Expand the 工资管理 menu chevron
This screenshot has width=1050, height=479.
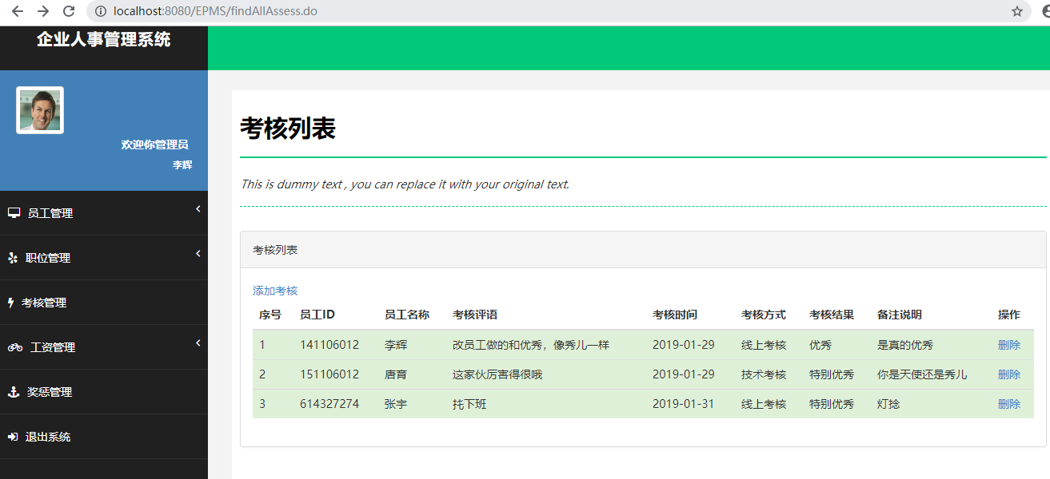198,342
